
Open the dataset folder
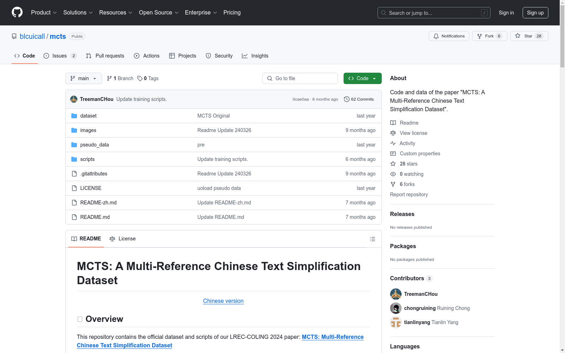88,116
